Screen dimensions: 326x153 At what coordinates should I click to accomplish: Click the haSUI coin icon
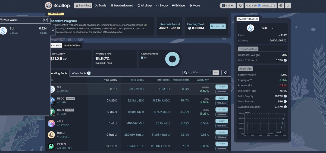51,135
